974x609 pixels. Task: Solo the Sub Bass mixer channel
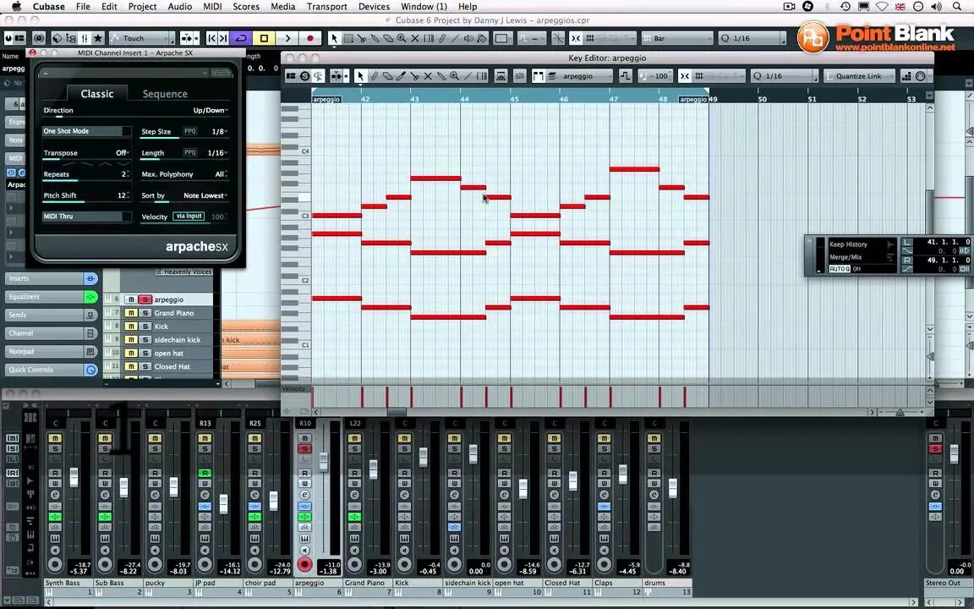click(x=105, y=448)
